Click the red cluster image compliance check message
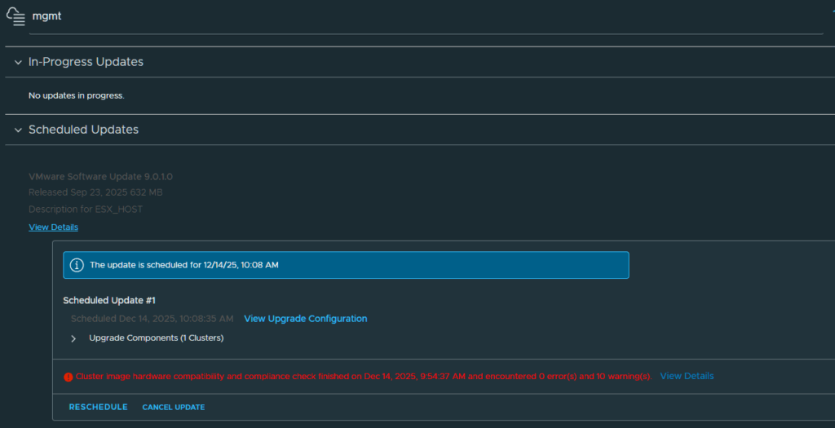The image size is (835, 428). (364, 377)
